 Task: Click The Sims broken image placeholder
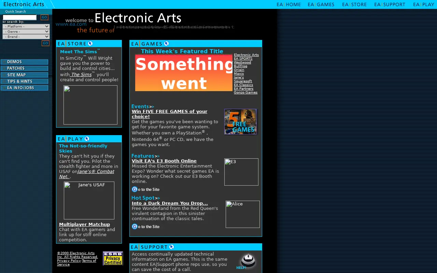[90, 105]
